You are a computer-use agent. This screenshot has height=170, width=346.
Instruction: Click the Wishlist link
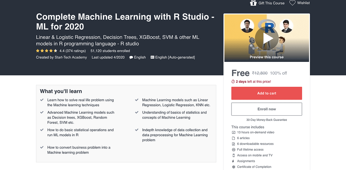[303, 3]
